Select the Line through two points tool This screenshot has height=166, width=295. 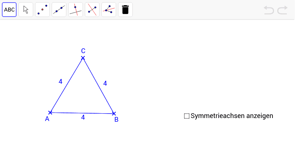point(59,10)
